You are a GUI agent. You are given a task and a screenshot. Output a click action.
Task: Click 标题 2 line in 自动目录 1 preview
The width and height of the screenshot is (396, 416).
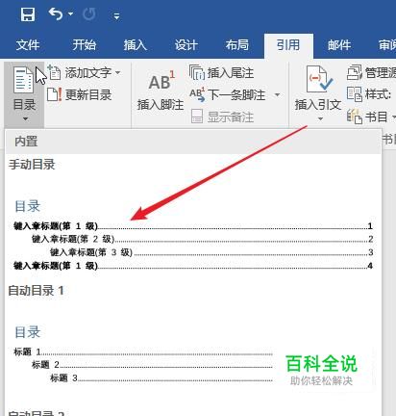point(152,365)
